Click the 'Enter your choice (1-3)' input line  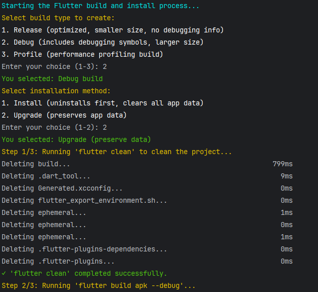point(54,67)
